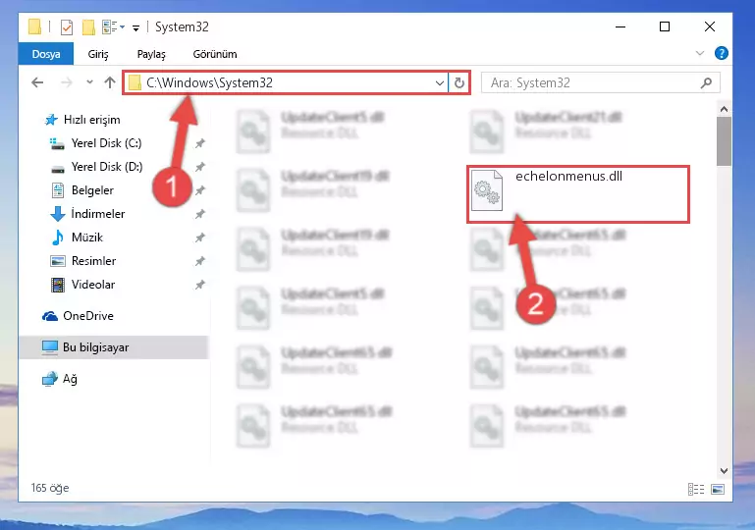Open the Resimler folder

coord(93,261)
